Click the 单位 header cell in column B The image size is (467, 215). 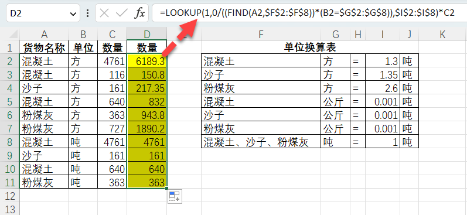(x=83, y=47)
